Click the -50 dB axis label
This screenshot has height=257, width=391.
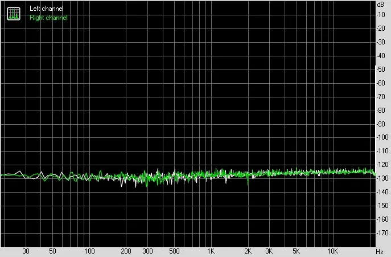coord(381,70)
